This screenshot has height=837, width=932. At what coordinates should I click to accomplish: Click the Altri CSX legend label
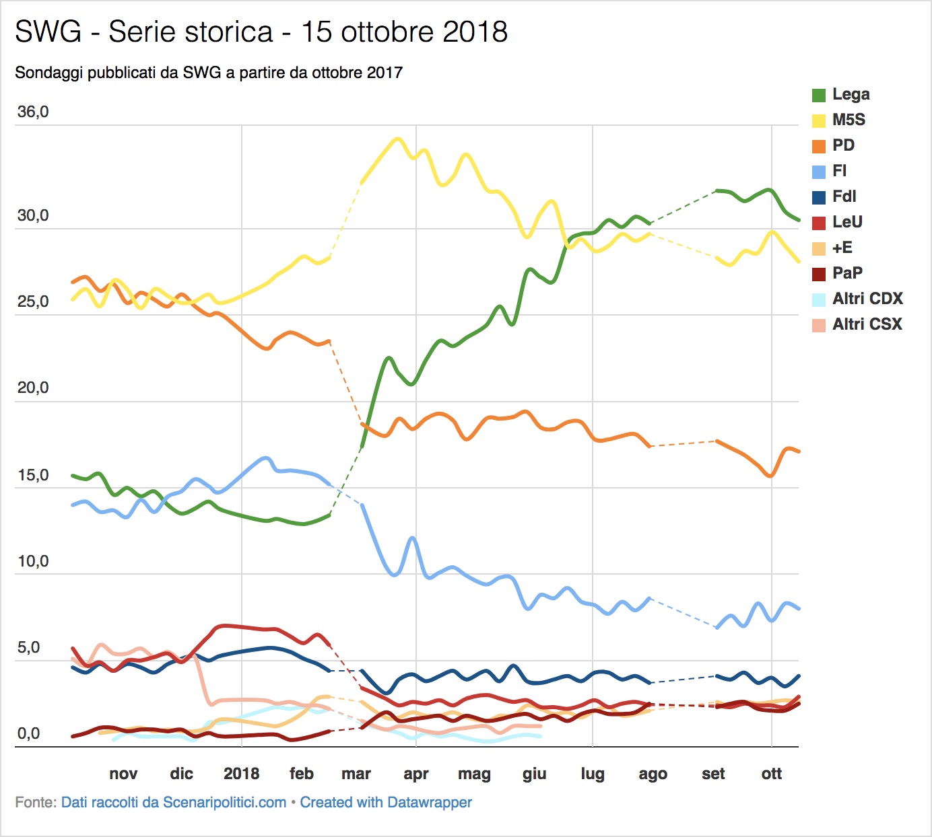(x=867, y=324)
